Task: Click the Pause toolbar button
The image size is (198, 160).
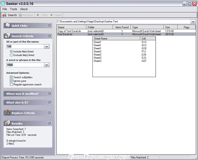Action: click(56, 15)
